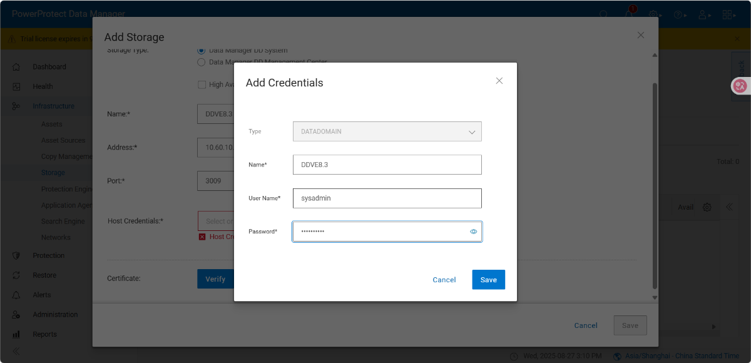This screenshot has width=751, height=363.
Task: Click the clock icon in status bar
Action: click(514, 356)
